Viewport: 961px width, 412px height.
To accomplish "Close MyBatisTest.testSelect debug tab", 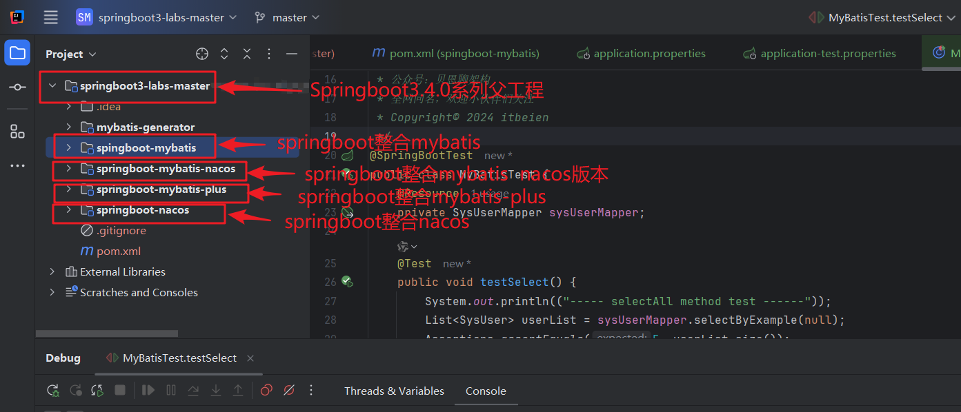I will (x=250, y=358).
